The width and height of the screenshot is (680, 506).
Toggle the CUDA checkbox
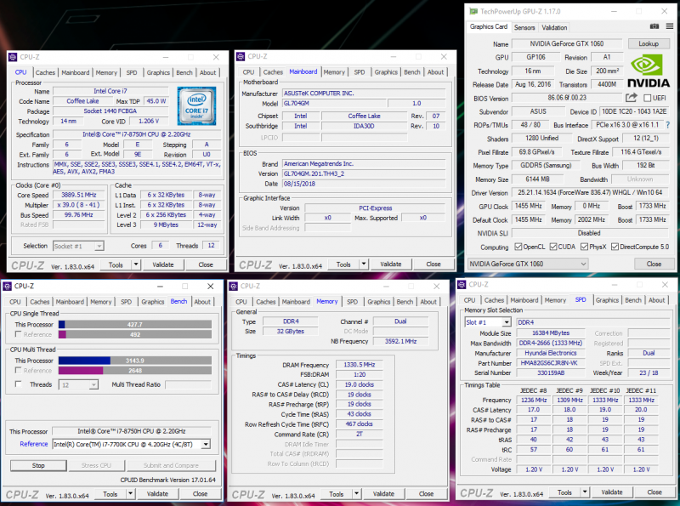(553, 247)
